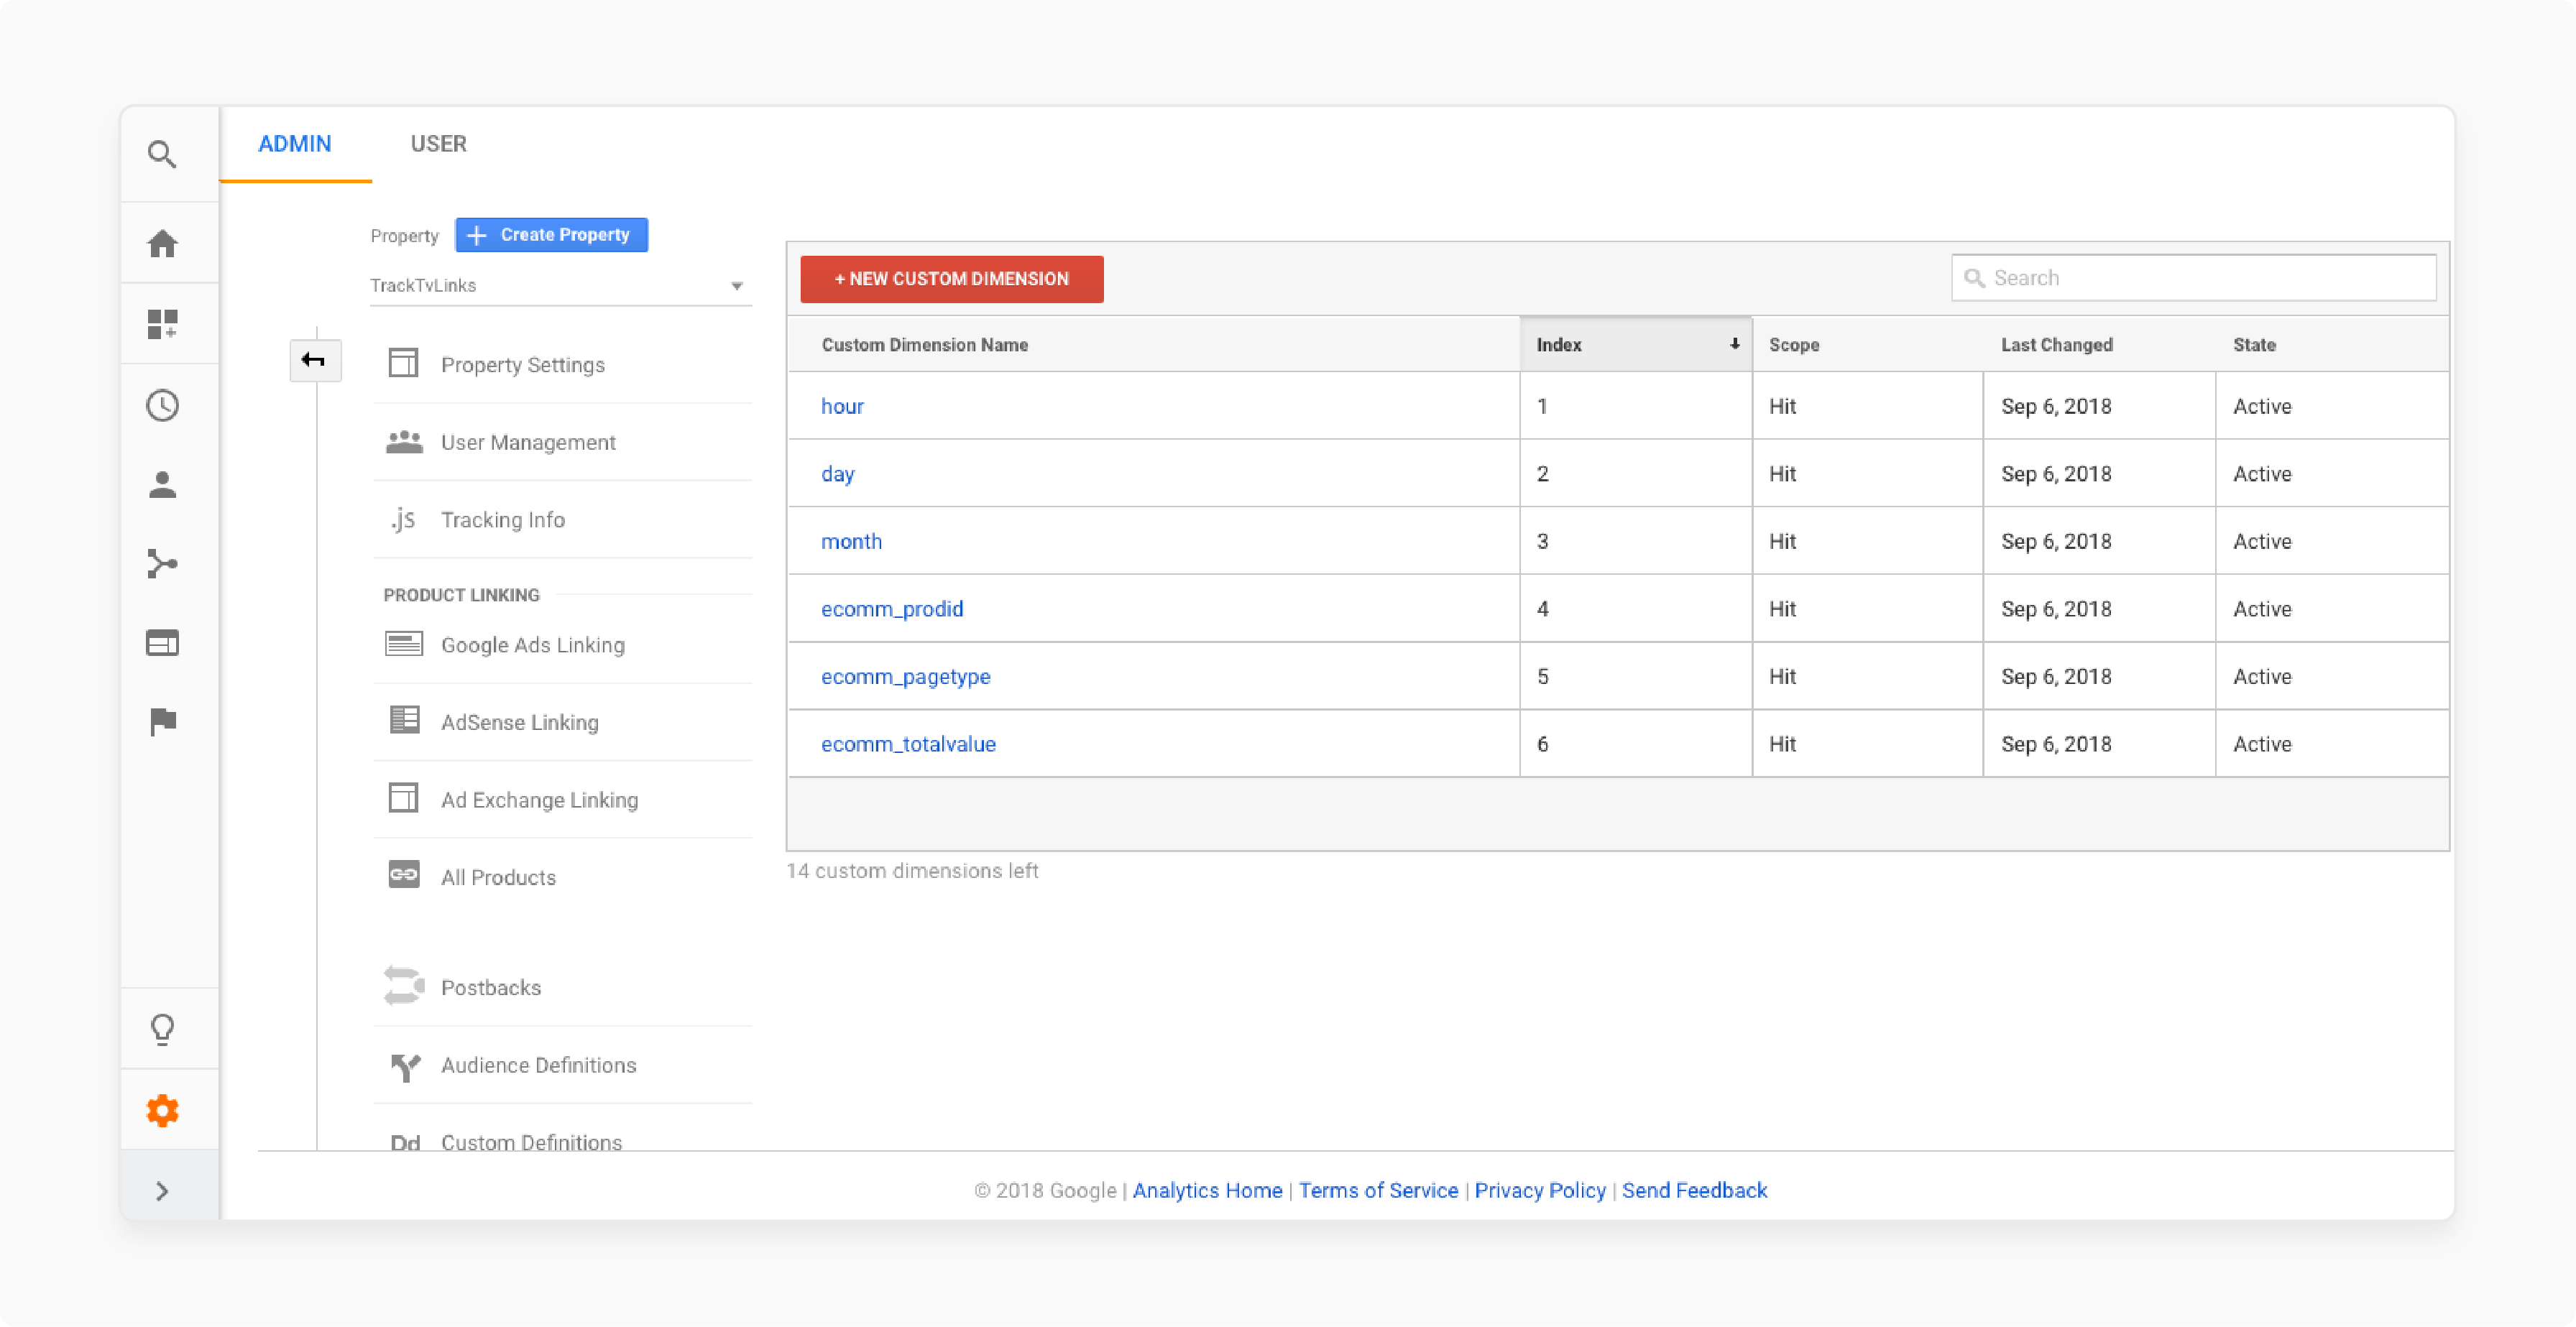Click the AdSense Linking icon

pyautogui.click(x=404, y=721)
